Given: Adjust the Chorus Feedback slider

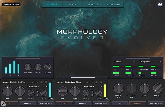Looking at the screenshot, I should (x=131, y=73).
